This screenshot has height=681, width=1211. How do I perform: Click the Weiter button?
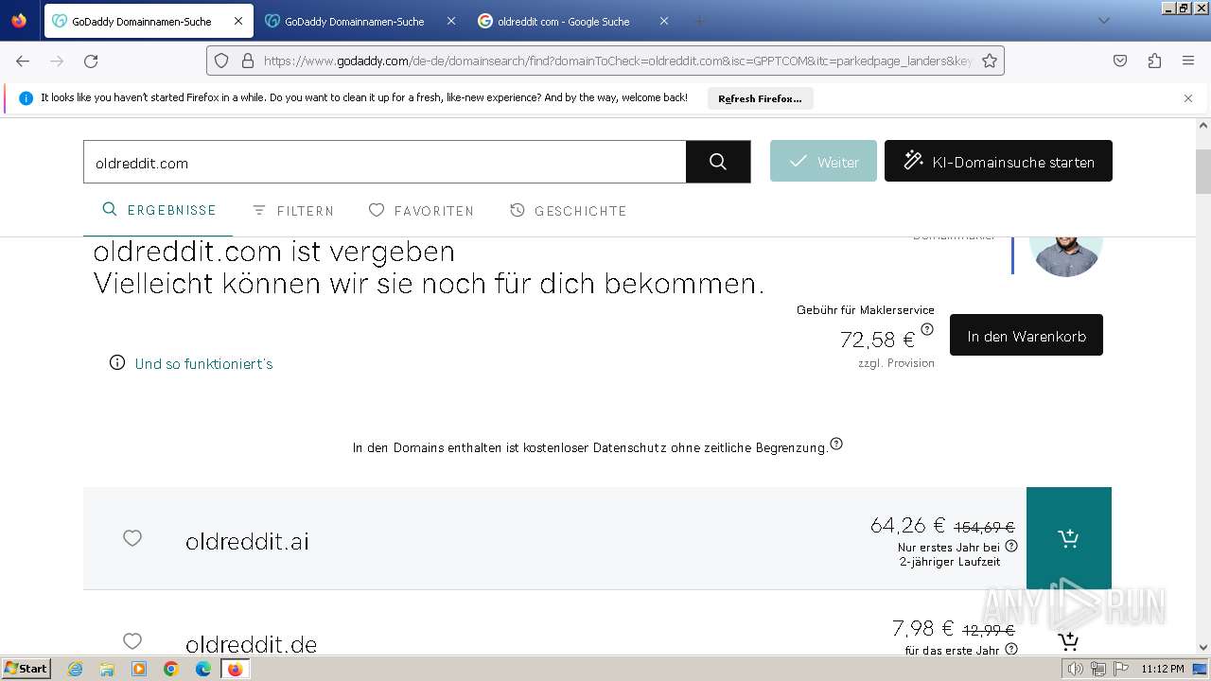823,162
